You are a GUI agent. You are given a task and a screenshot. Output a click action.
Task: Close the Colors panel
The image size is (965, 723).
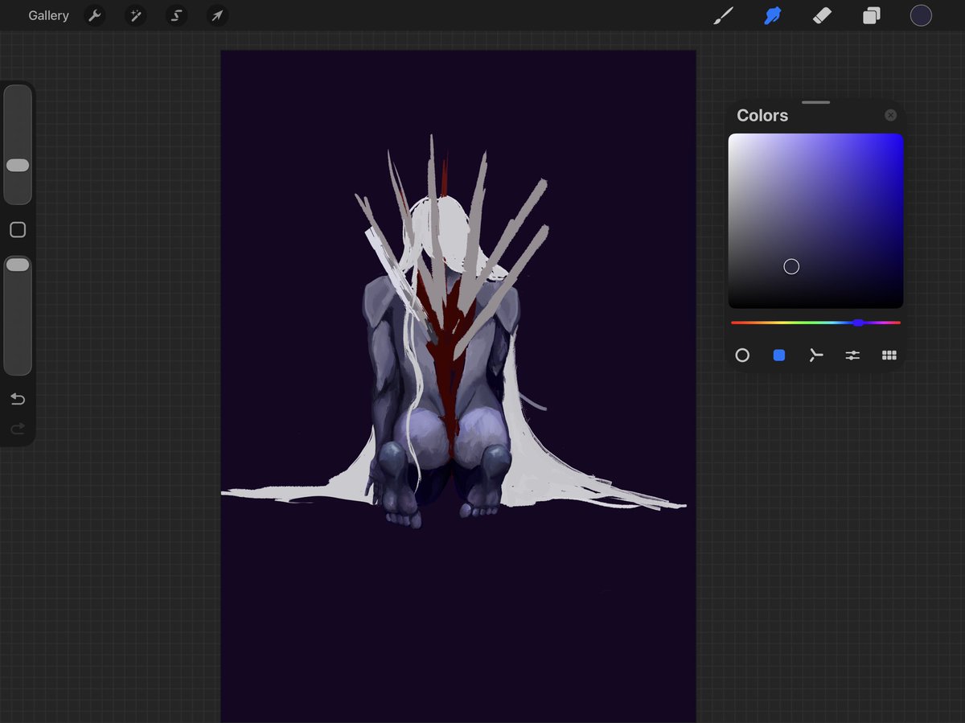pyautogui.click(x=890, y=115)
